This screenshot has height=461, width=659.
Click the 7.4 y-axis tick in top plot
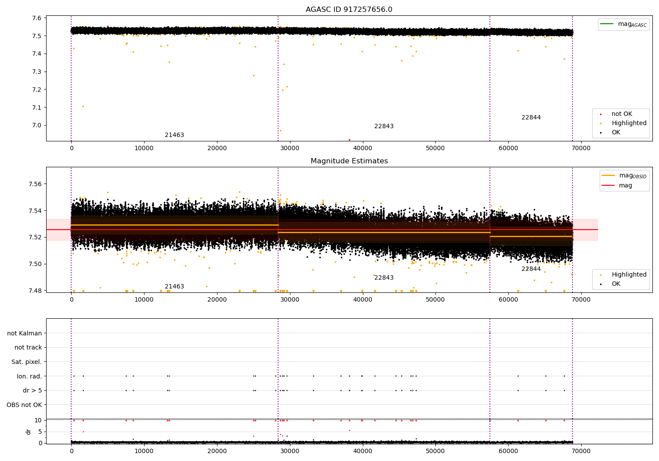click(37, 54)
